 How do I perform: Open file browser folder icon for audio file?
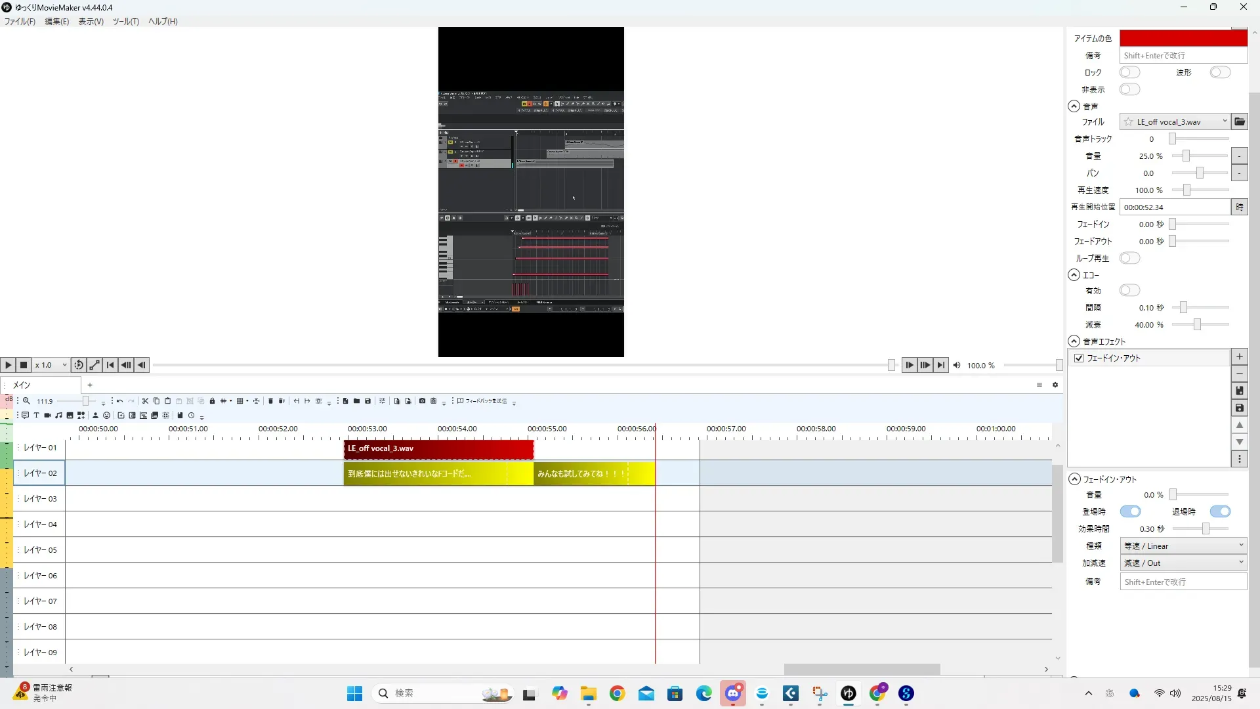click(x=1239, y=121)
